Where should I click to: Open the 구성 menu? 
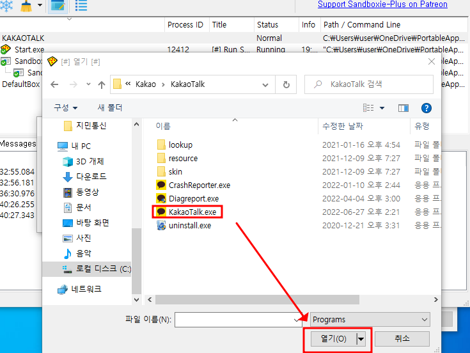coord(65,107)
